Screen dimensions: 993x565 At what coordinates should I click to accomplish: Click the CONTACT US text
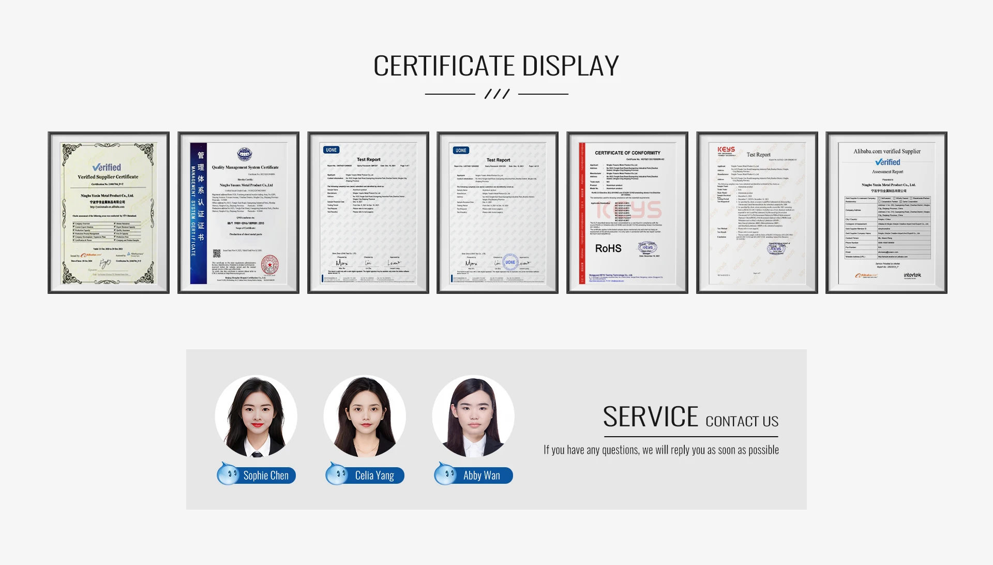(x=742, y=422)
